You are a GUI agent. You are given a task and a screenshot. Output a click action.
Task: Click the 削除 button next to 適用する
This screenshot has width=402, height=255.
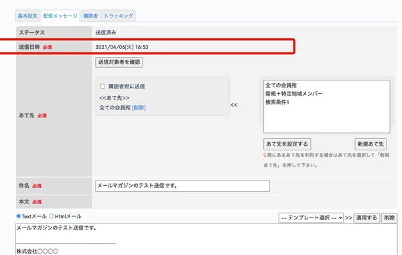pos(389,218)
